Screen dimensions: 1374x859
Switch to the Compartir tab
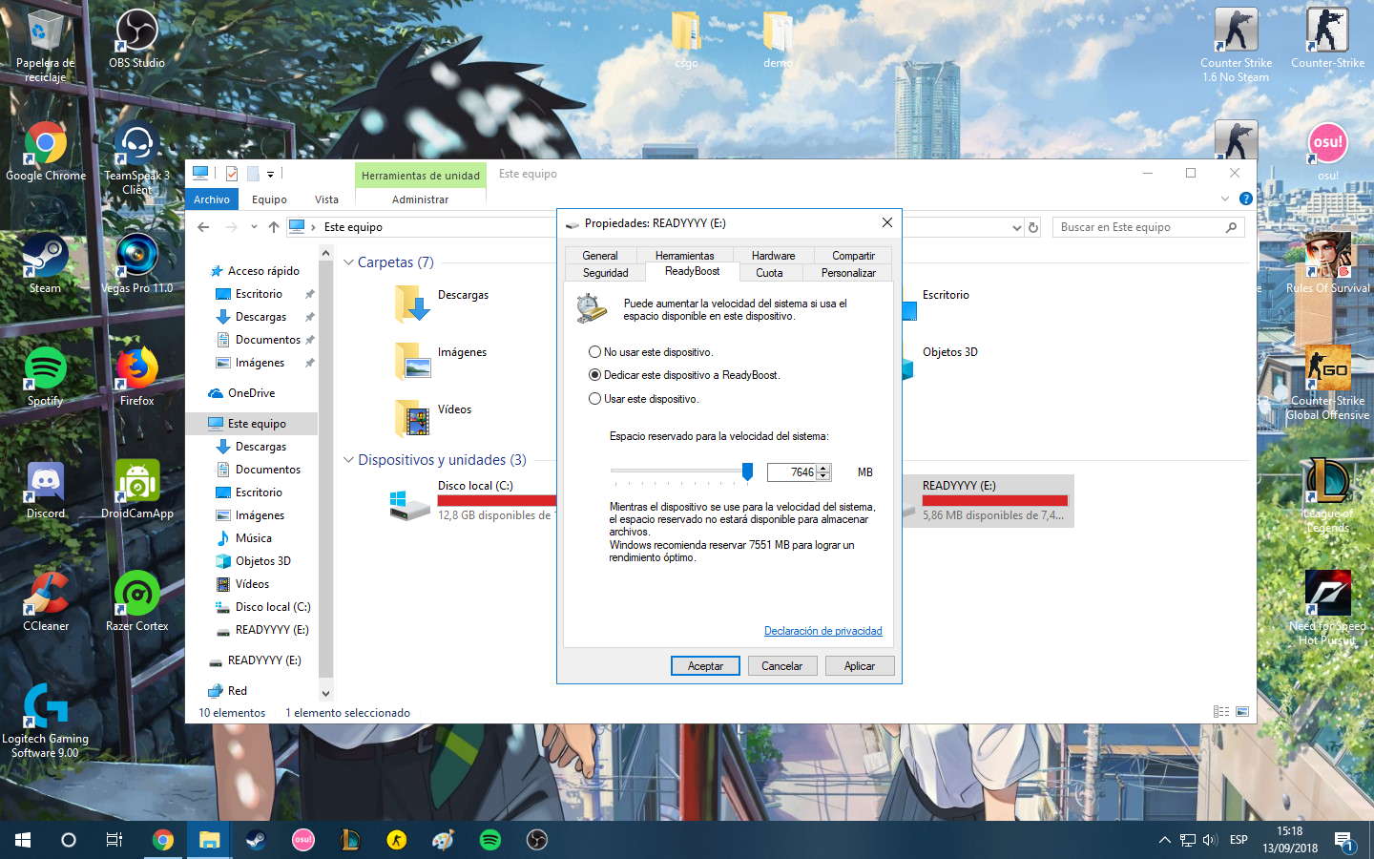click(x=853, y=256)
